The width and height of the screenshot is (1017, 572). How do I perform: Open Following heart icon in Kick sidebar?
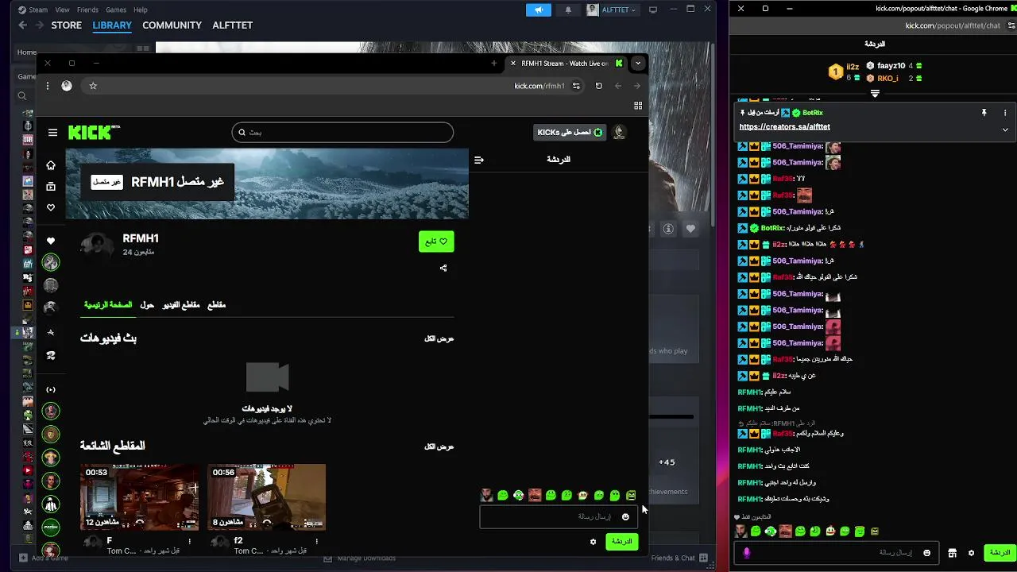51,207
